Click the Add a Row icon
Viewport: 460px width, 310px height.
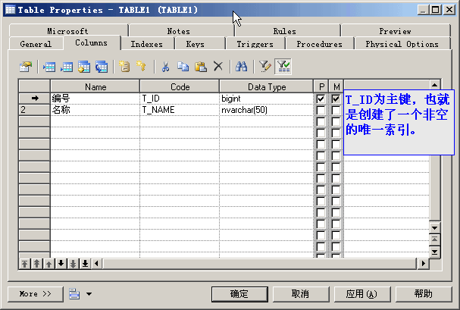(x=67, y=67)
